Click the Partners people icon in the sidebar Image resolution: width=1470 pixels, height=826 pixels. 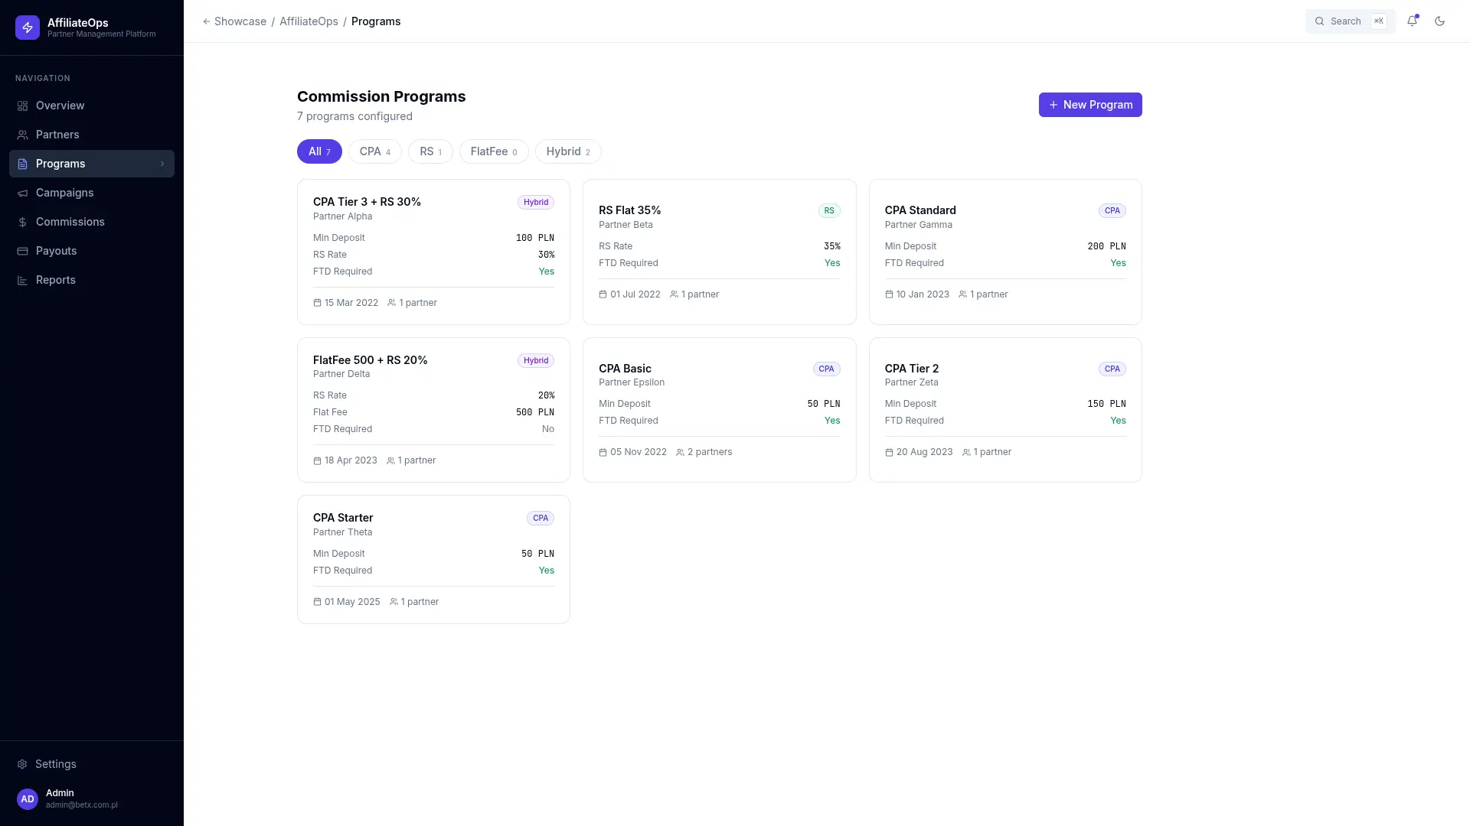(x=22, y=135)
